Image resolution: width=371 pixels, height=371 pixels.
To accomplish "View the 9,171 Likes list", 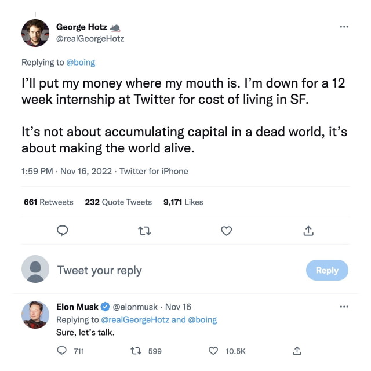I will (183, 202).
